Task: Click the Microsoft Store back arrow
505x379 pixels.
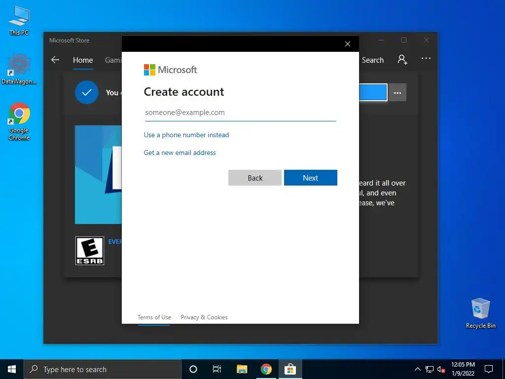Action: (x=55, y=60)
